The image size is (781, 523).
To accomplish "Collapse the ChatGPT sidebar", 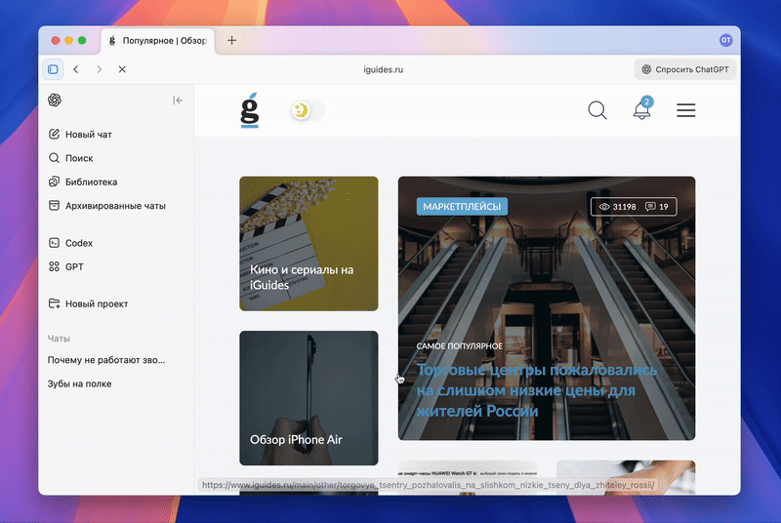I will pos(178,101).
